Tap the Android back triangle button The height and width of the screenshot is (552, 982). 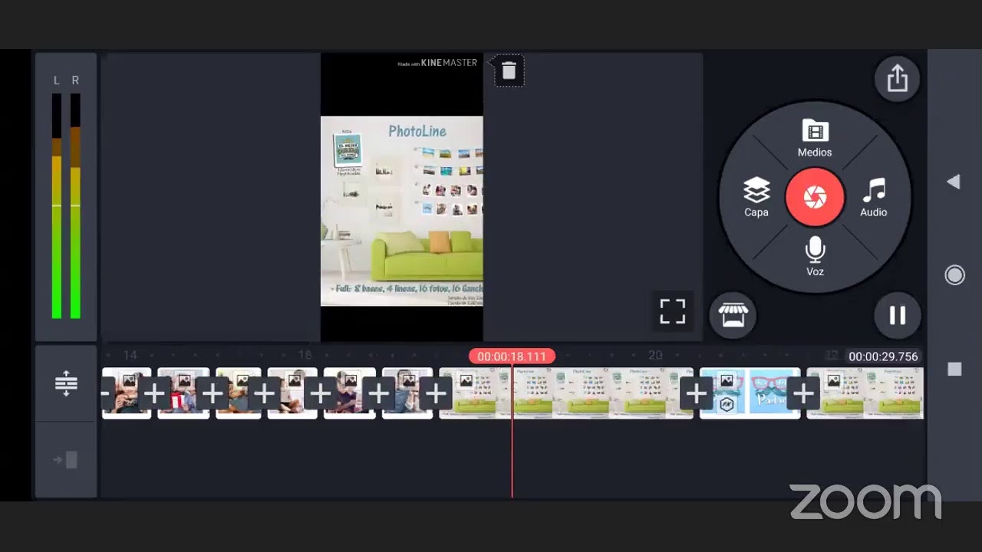click(x=954, y=182)
